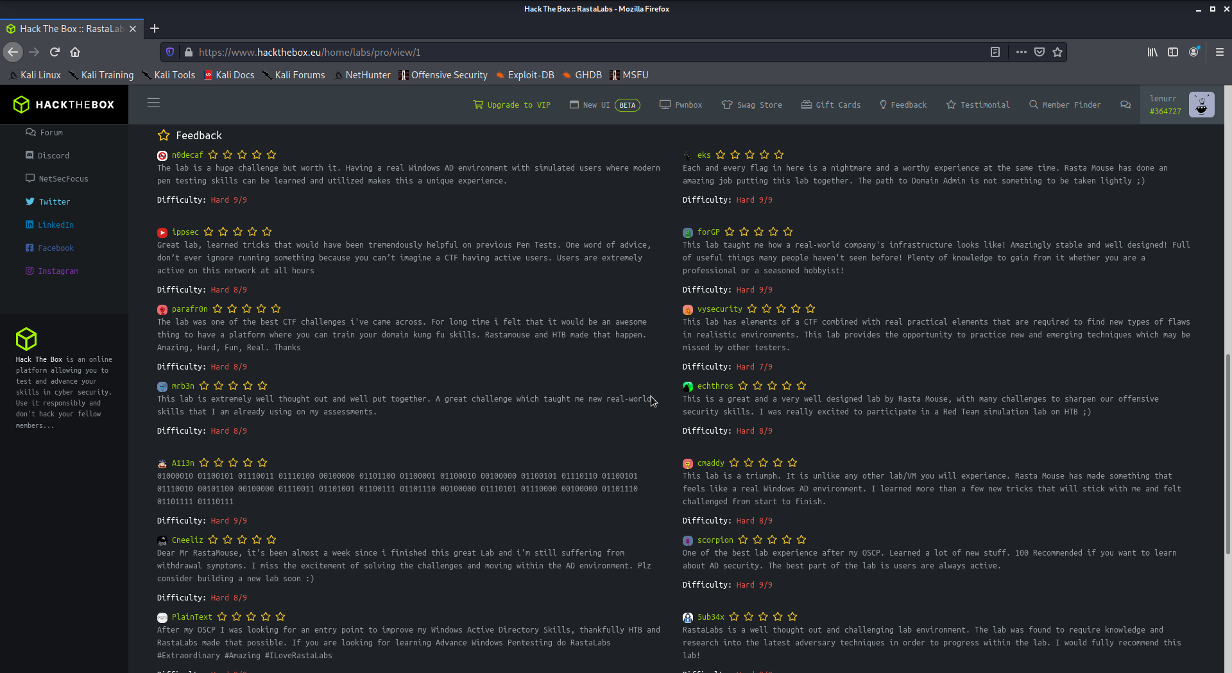Save page to Pocket
The image size is (1232, 673).
pos(1039,52)
